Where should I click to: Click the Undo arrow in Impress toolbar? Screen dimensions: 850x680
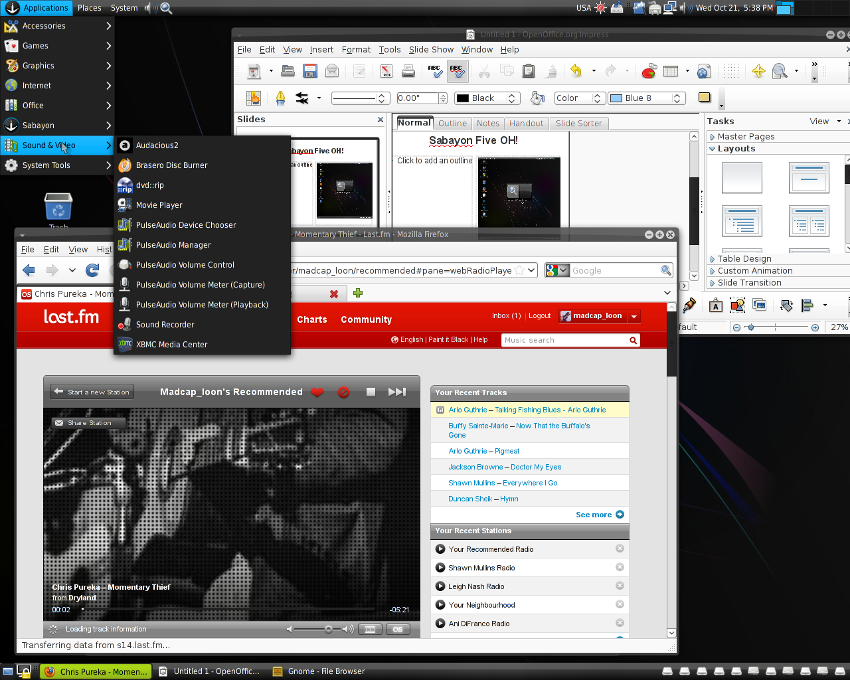(576, 71)
